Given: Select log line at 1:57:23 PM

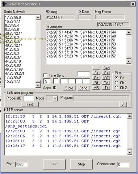Looking at the screenshot, I should [x=81, y=56].
